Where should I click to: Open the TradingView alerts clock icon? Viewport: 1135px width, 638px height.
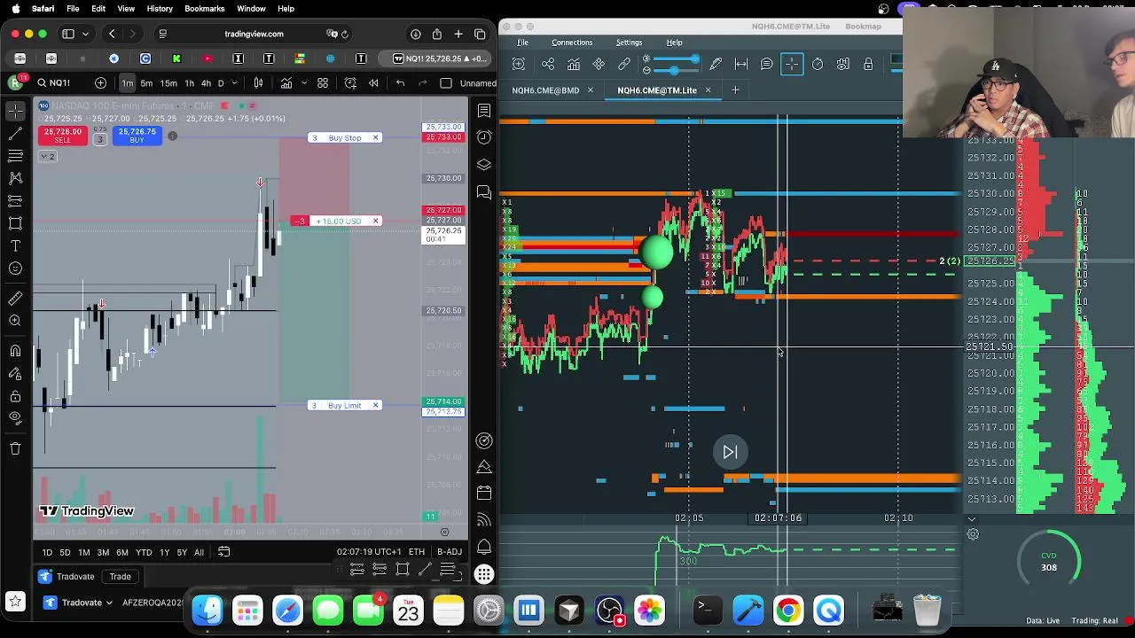coord(484,137)
